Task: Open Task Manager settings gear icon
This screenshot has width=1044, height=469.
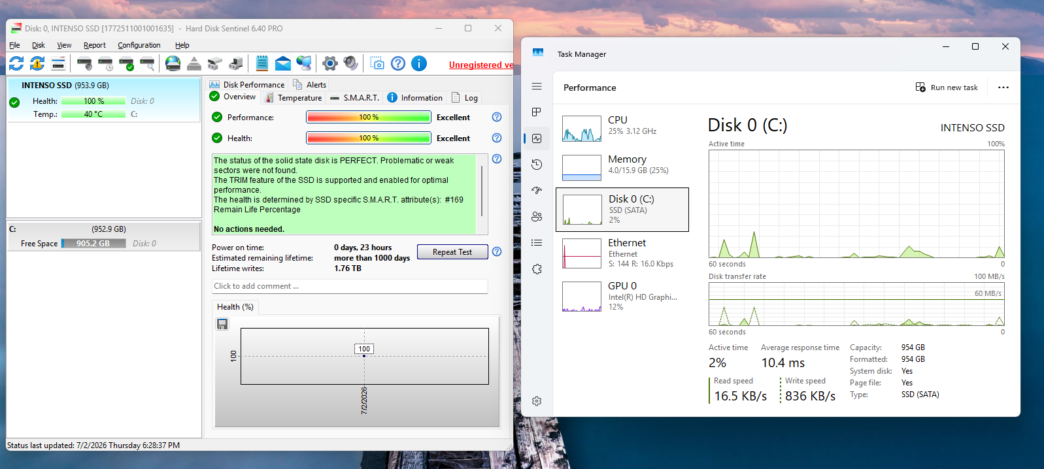Action: (x=537, y=401)
